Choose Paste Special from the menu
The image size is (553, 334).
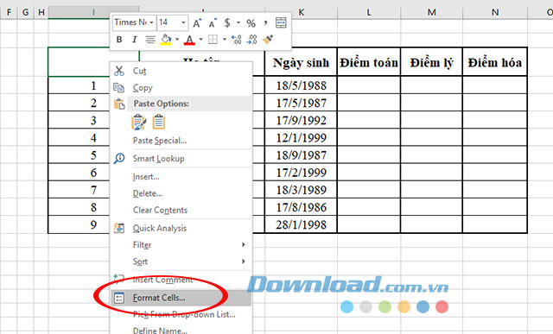pyautogui.click(x=181, y=140)
